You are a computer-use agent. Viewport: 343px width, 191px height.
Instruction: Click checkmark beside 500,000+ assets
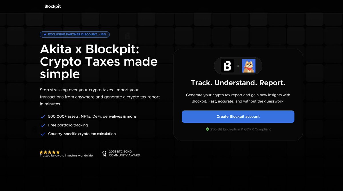(43, 116)
